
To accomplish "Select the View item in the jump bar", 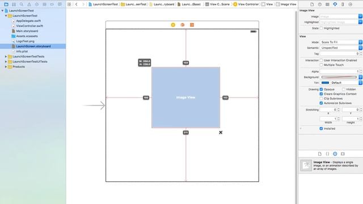I will pos(267,4).
